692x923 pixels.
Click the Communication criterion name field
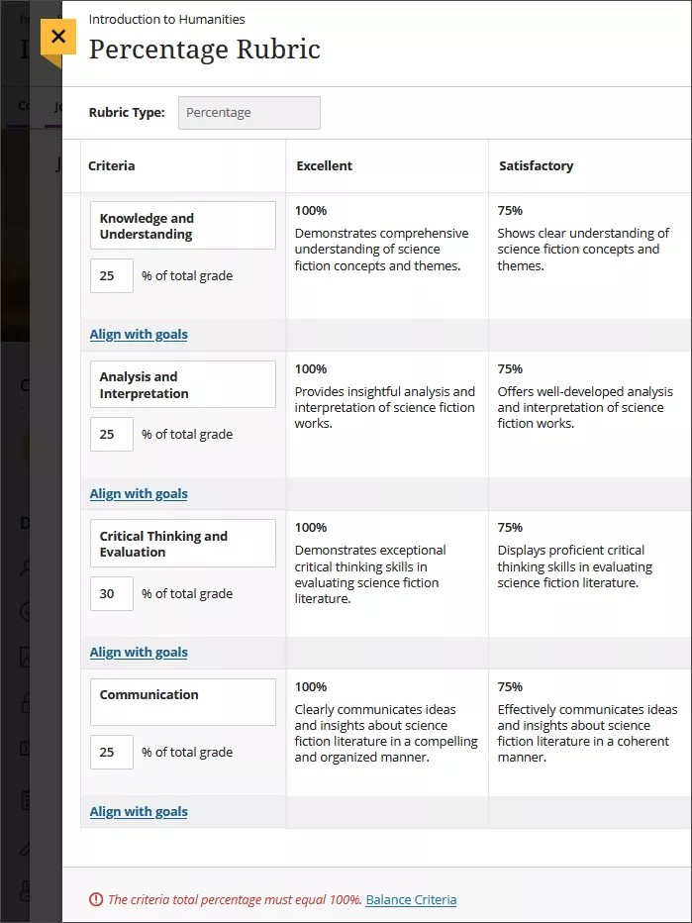182,702
